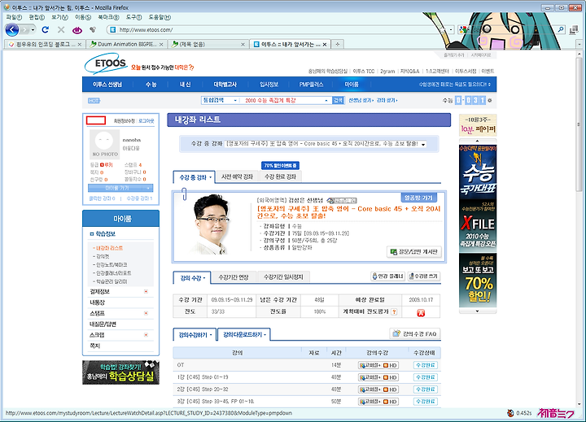Open 마이룸 in the navigation bar
The width and height of the screenshot is (586, 422).
[352, 85]
